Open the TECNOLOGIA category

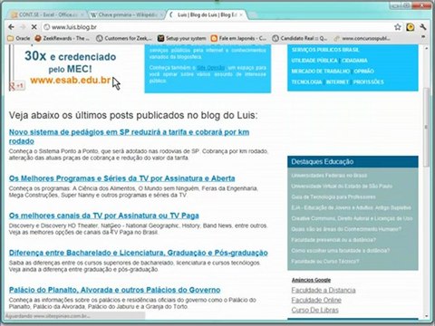pos(306,82)
